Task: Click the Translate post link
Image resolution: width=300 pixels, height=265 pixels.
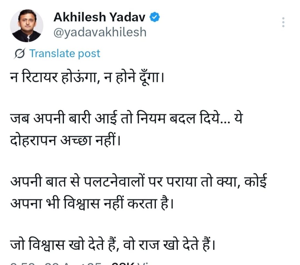Action: (x=64, y=54)
